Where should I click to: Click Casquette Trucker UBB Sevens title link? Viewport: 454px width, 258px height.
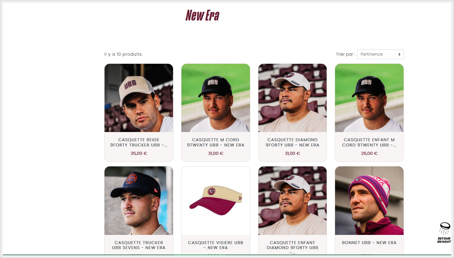pos(139,245)
